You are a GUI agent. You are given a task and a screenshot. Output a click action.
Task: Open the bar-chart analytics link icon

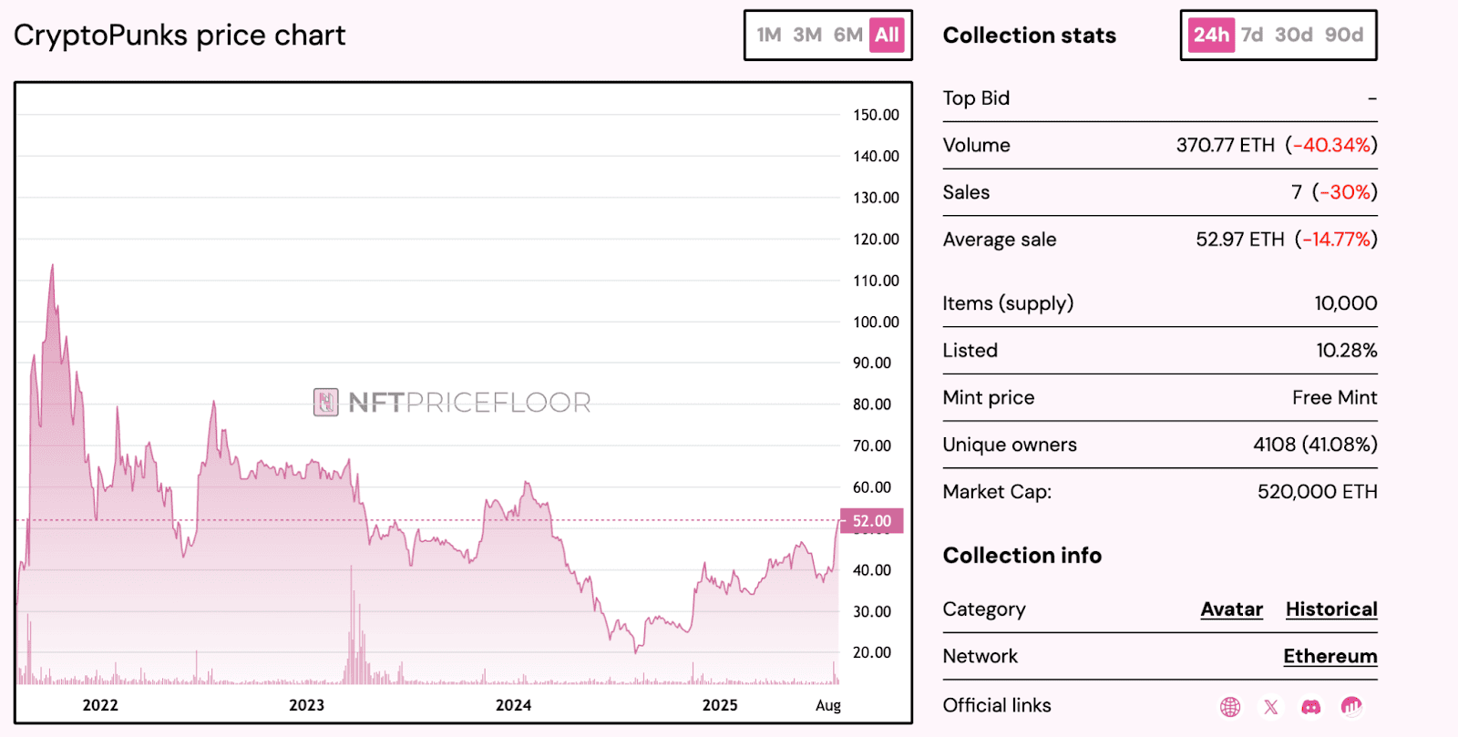[1351, 706]
